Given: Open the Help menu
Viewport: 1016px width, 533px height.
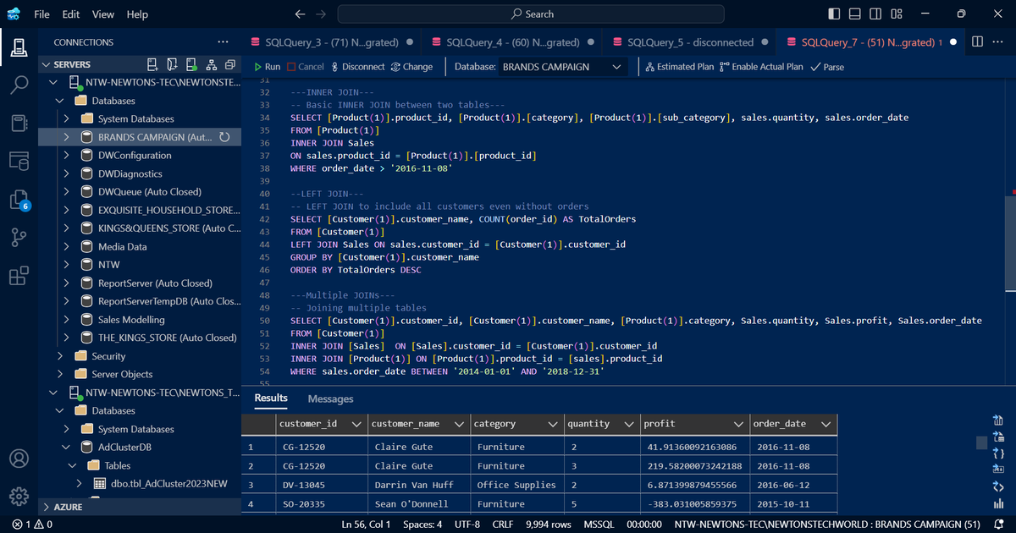Looking at the screenshot, I should coord(137,14).
